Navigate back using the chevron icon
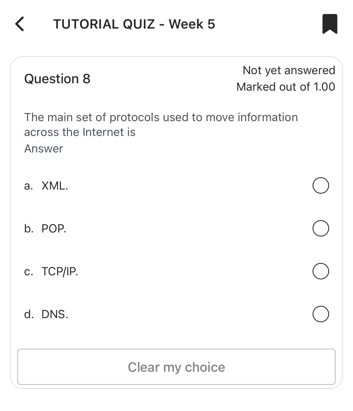This screenshot has width=353, height=411. pos(20,24)
